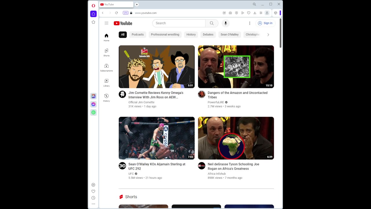Open Shorts in YouTube mini guide
The width and height of the screenshot is (371, 209).
click(x=106, y=52)
